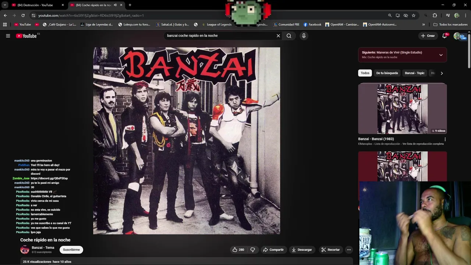Open the Comunidad PBE bookmark
The image size is (471, 265).
[286, 25]
